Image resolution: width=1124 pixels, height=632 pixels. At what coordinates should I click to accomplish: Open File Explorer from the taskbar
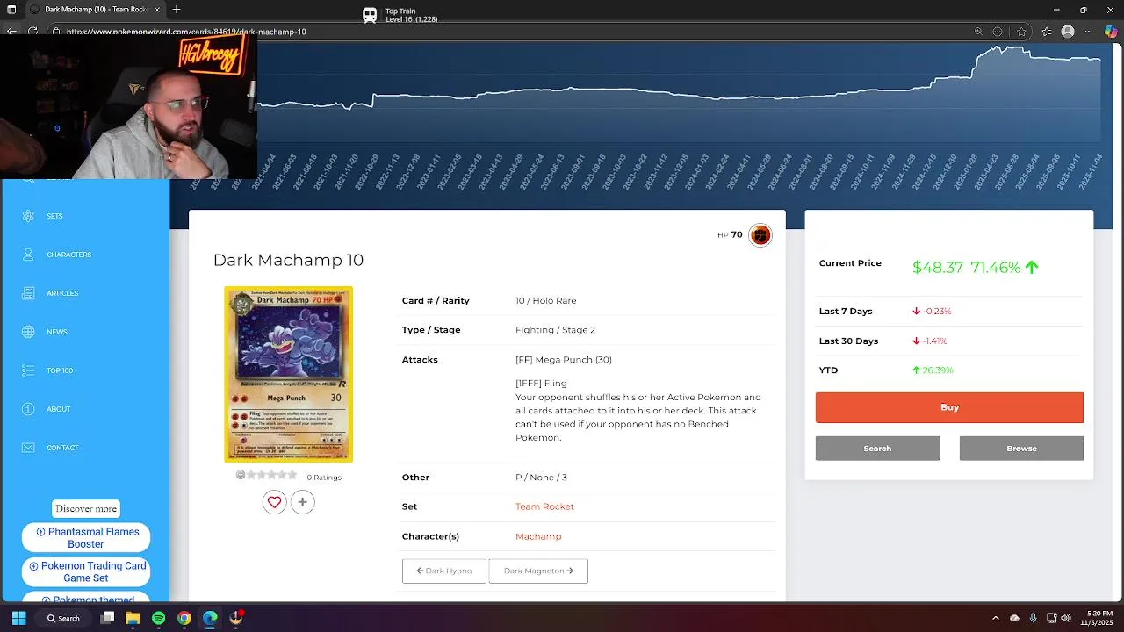(x=133, y=618)
